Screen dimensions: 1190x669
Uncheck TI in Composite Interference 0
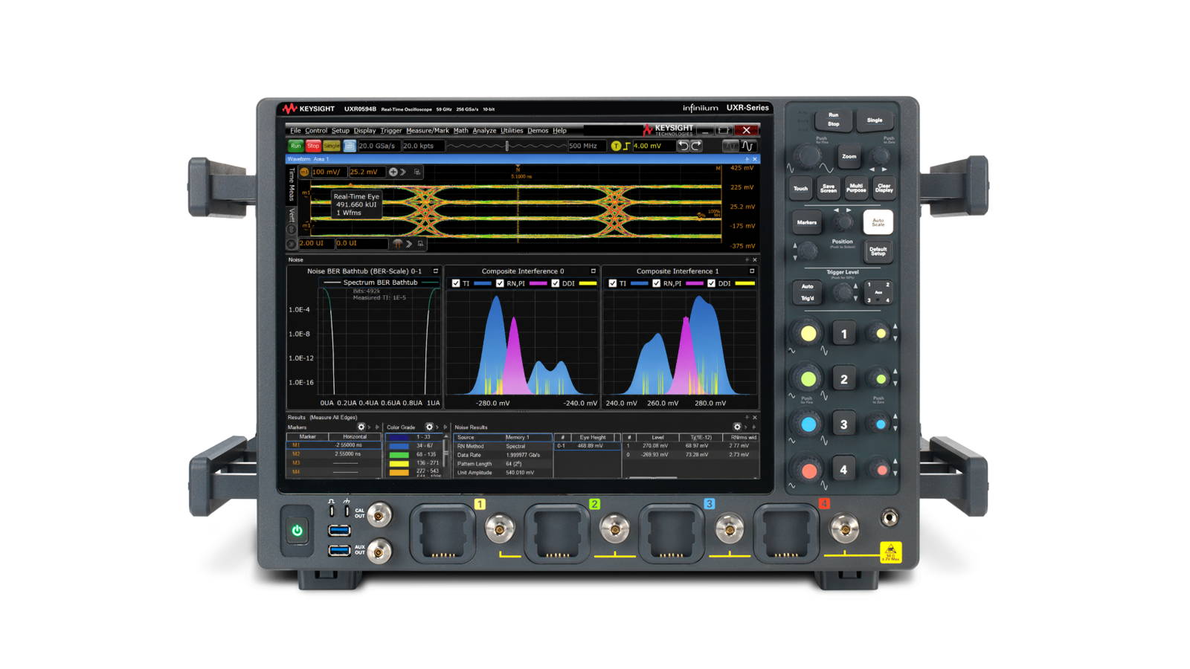[x=456, y=283]
